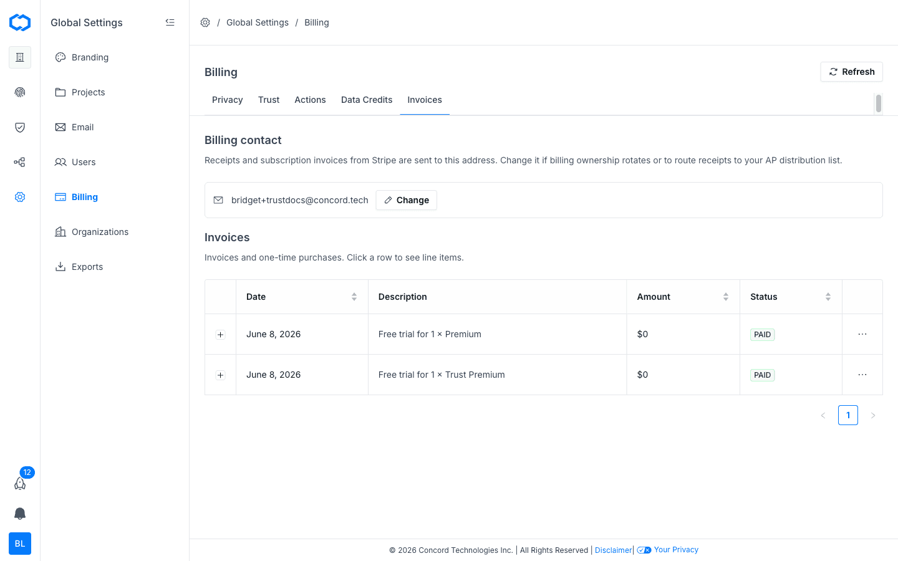The height and width of the screenshot is (561, 898).
Task: Select the settings gear rail icon
Action: [x=20, y=197]
